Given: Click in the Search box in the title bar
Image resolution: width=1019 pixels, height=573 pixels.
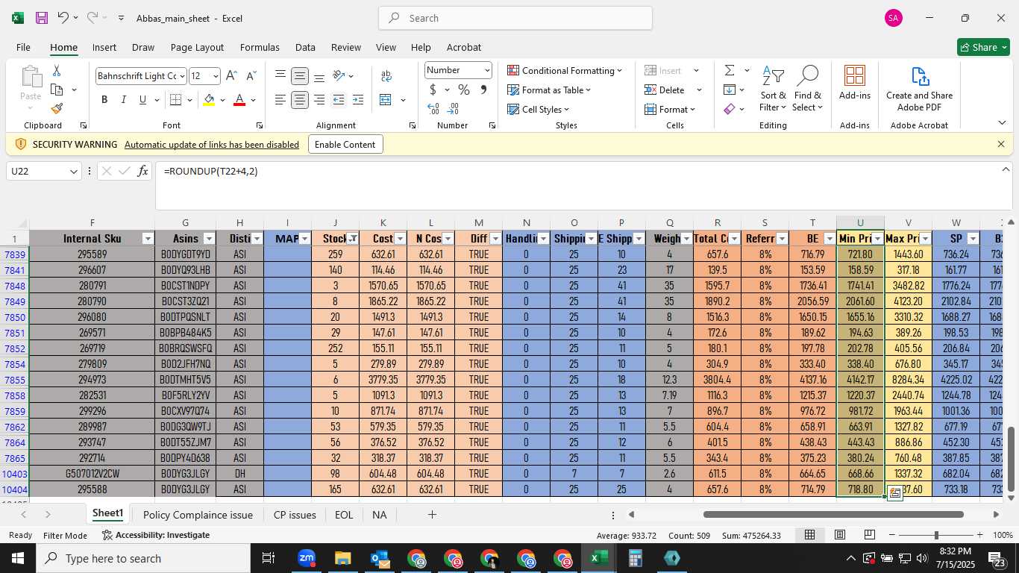Looking at the screenshot, I should coord(515,18).
